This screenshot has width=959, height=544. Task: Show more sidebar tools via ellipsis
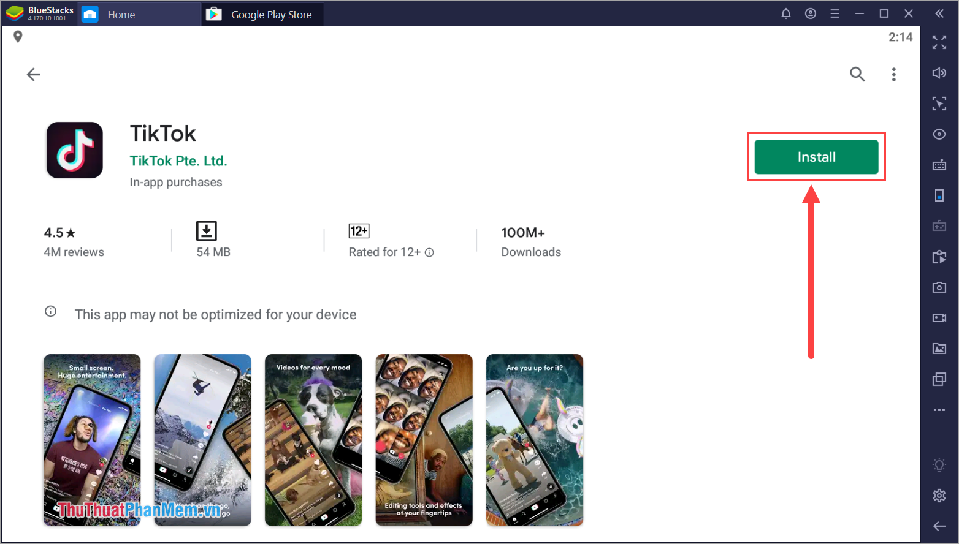coord(939,410)
